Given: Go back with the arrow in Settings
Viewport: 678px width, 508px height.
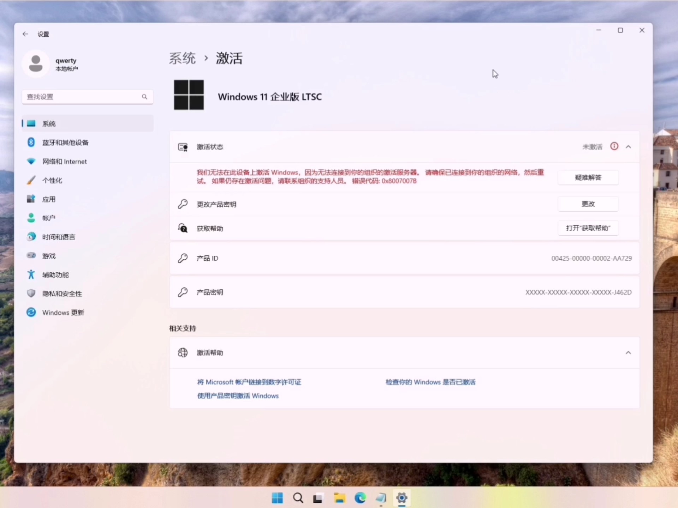Looking at the screenshot, I should click(x=25, y=34).
